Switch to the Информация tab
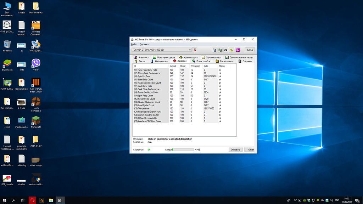Viewport: 363px width, 204px height. pos(159,61)
